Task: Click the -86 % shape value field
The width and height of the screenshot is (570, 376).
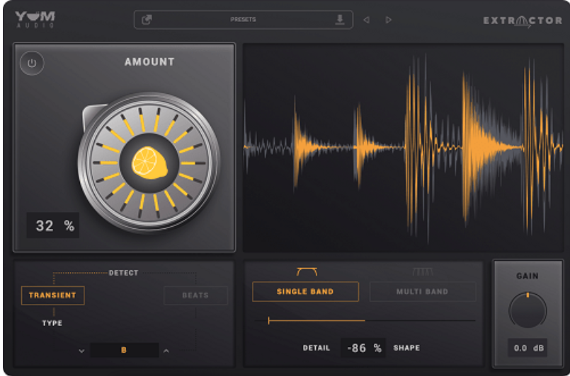Action: pos(363,348)
